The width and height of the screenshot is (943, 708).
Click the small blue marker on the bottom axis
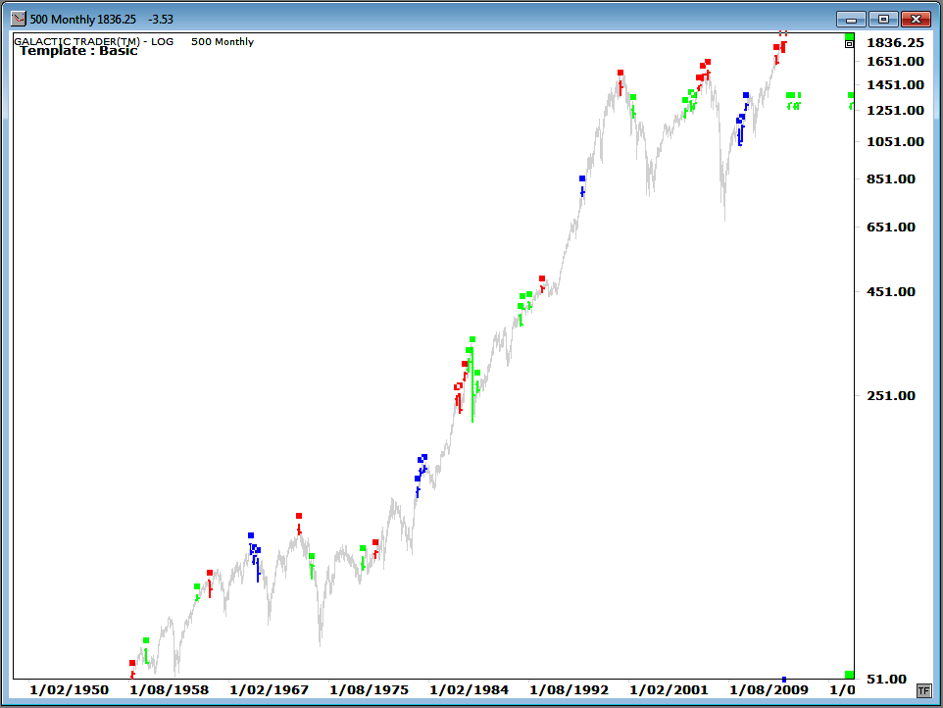tap(784, 680)
